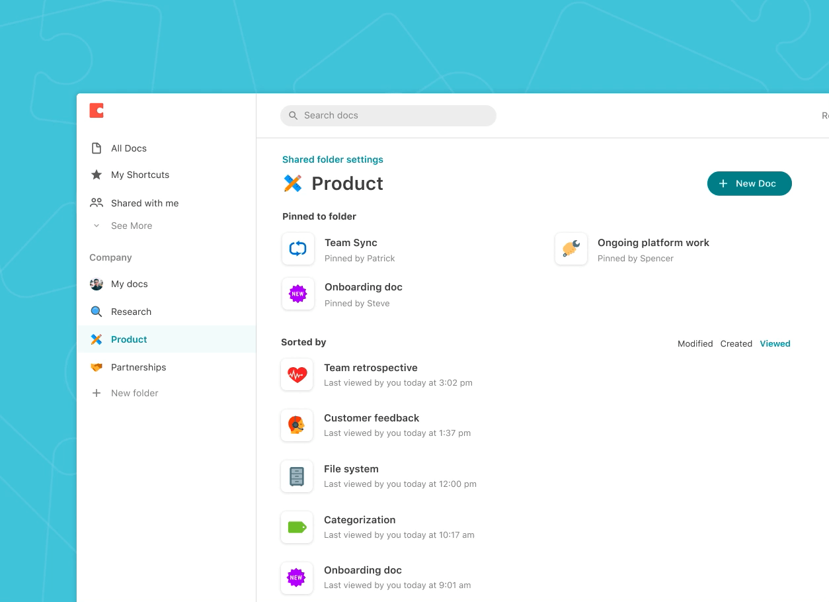The image size is (829, 602).
Task: Click 'Last viewed by you today at 12:00 pm'
Action: click(x=400, y=484)
